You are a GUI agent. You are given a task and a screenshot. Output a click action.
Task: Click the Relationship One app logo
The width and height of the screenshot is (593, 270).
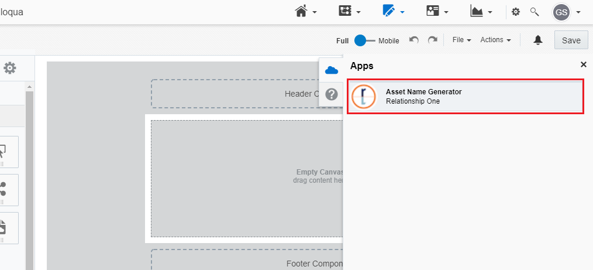coord(363,96)
